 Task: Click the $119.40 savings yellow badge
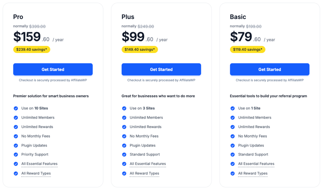(247, 49)
